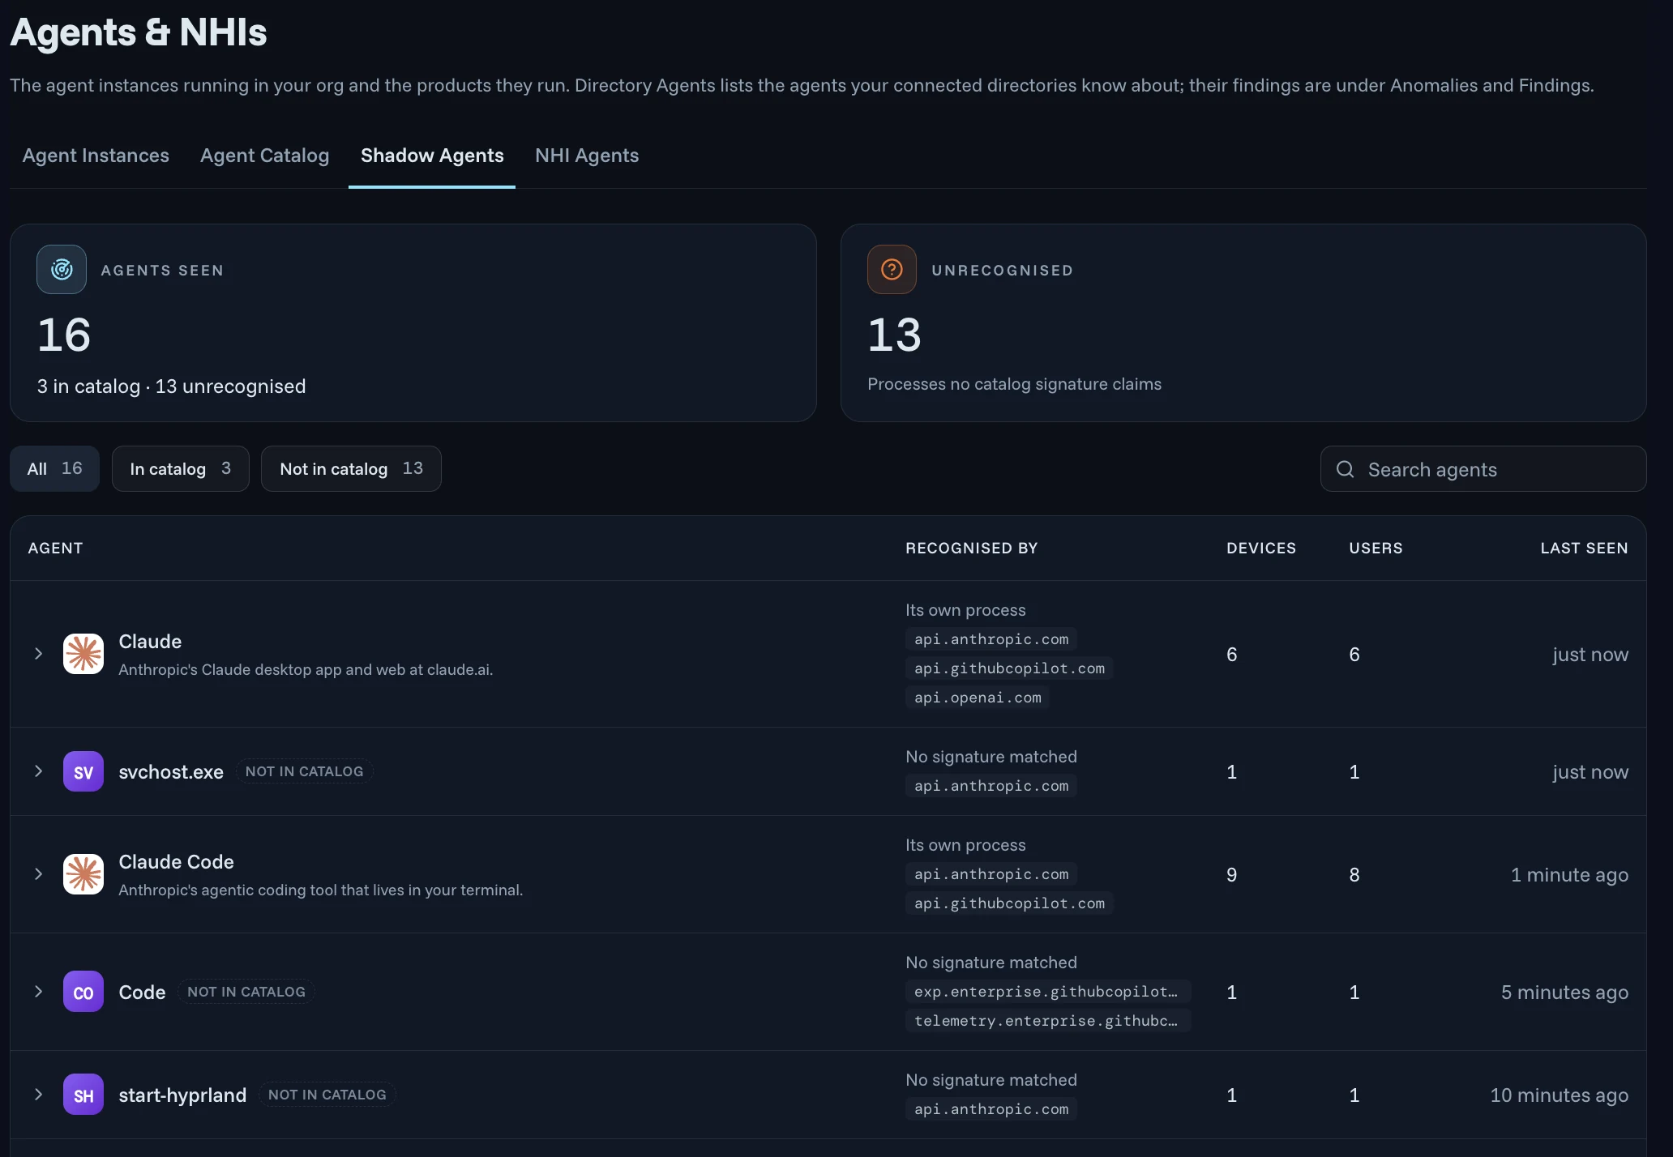This screenshot has width=1673, height=1157.
Task: Click api.anthropic.com in the svchost.exe row
Action: click(991, 786)
